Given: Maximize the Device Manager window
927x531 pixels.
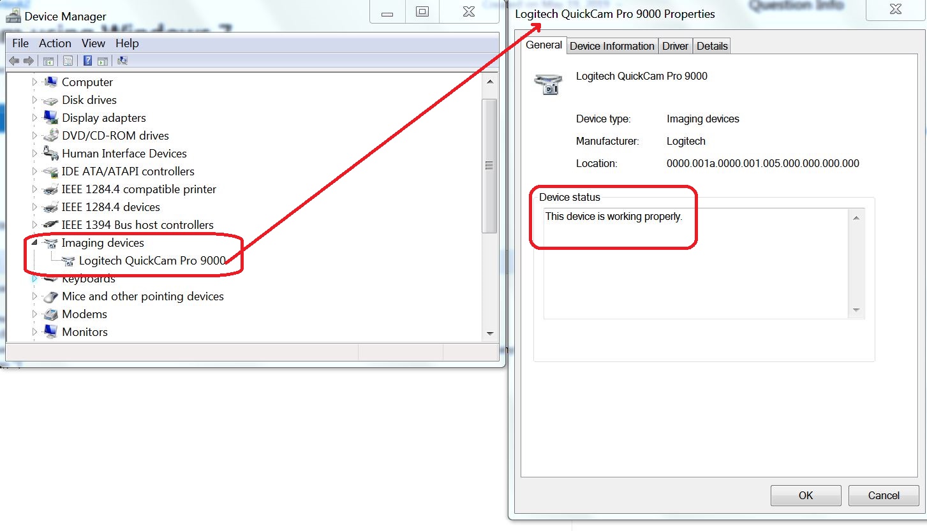Looking at the screenshot, I should (422, 11).
